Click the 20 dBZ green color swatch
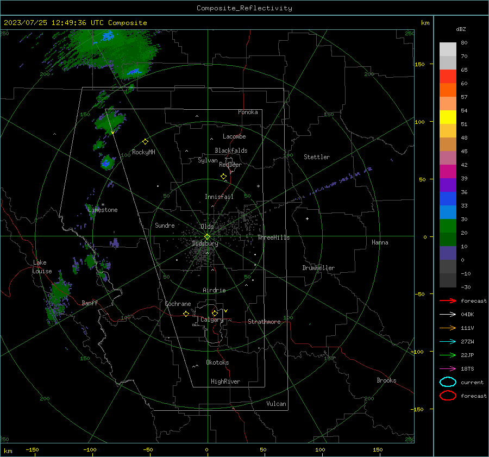Viewport: 489px width, 457px height. coord(448,226)
